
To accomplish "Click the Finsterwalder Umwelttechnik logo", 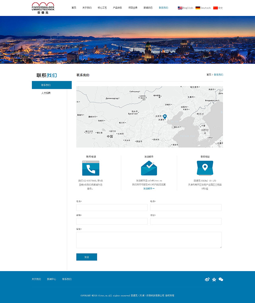I will [x=43, y=8].
